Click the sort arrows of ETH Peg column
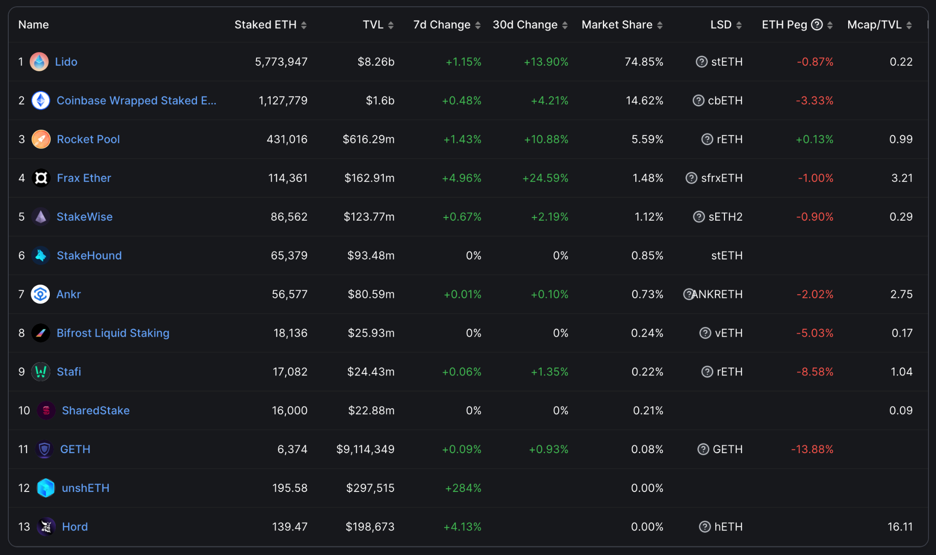 [x=830, y=25]
